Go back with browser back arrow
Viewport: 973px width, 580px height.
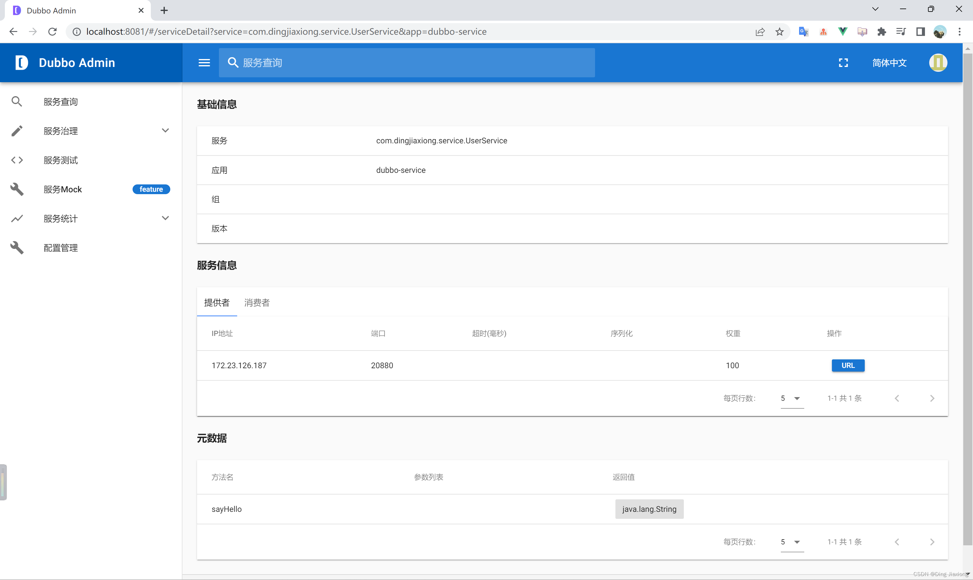coord(13,32)
